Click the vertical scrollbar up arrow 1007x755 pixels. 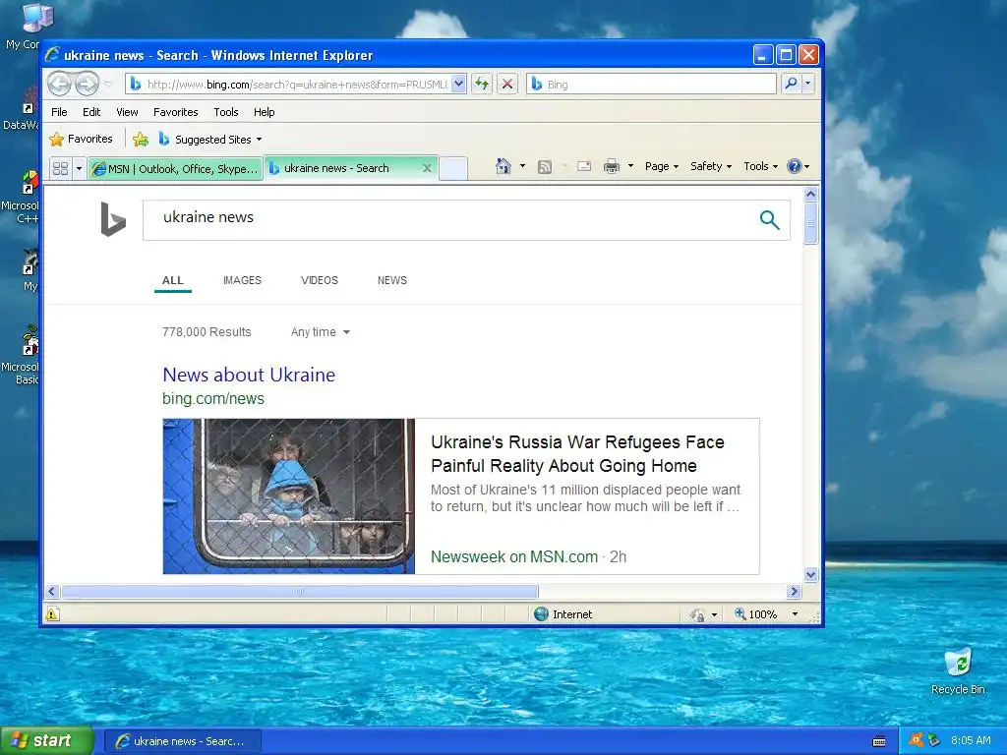(x=810, y=194)
